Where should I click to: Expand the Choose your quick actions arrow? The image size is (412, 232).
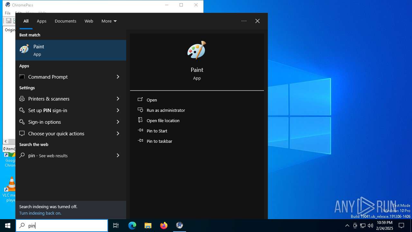tap(118, 133)
